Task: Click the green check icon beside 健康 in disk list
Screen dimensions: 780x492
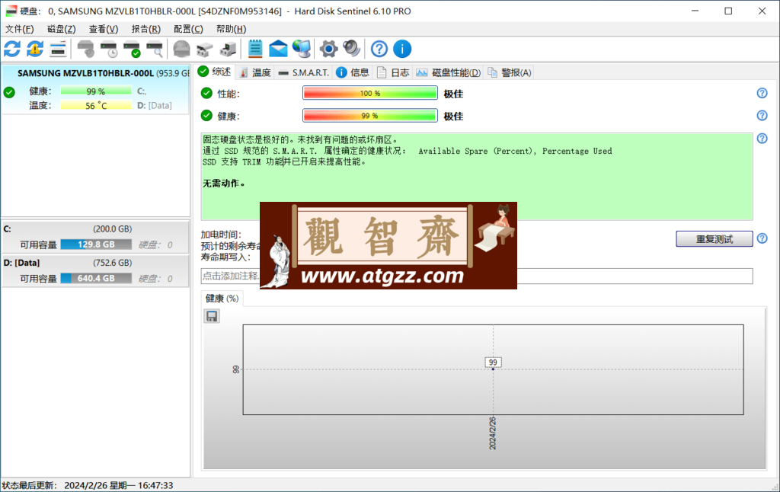Action: click(9, 92)
